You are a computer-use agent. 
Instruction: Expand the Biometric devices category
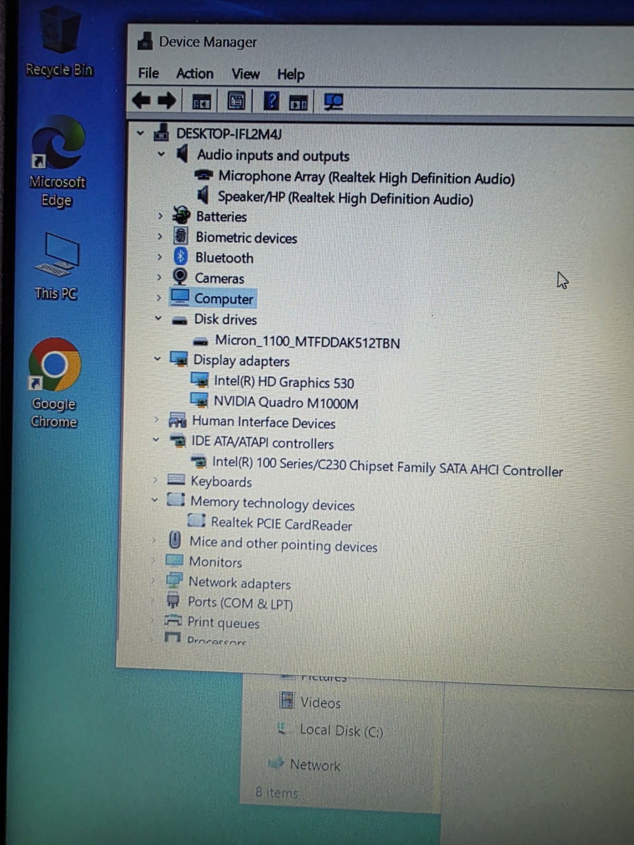pyautogui.click(x=160, y=236)
